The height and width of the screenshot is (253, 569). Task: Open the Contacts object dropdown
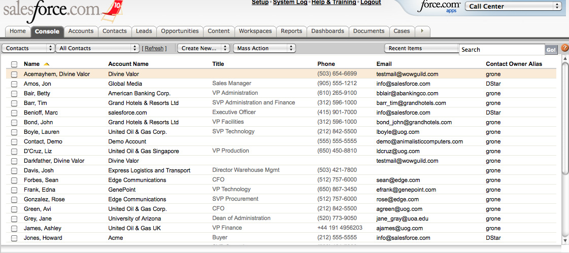point(28,48)
